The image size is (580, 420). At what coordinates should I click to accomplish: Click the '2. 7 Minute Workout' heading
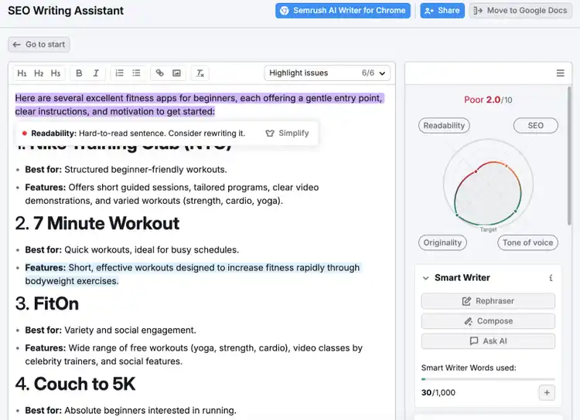[97, 223]
